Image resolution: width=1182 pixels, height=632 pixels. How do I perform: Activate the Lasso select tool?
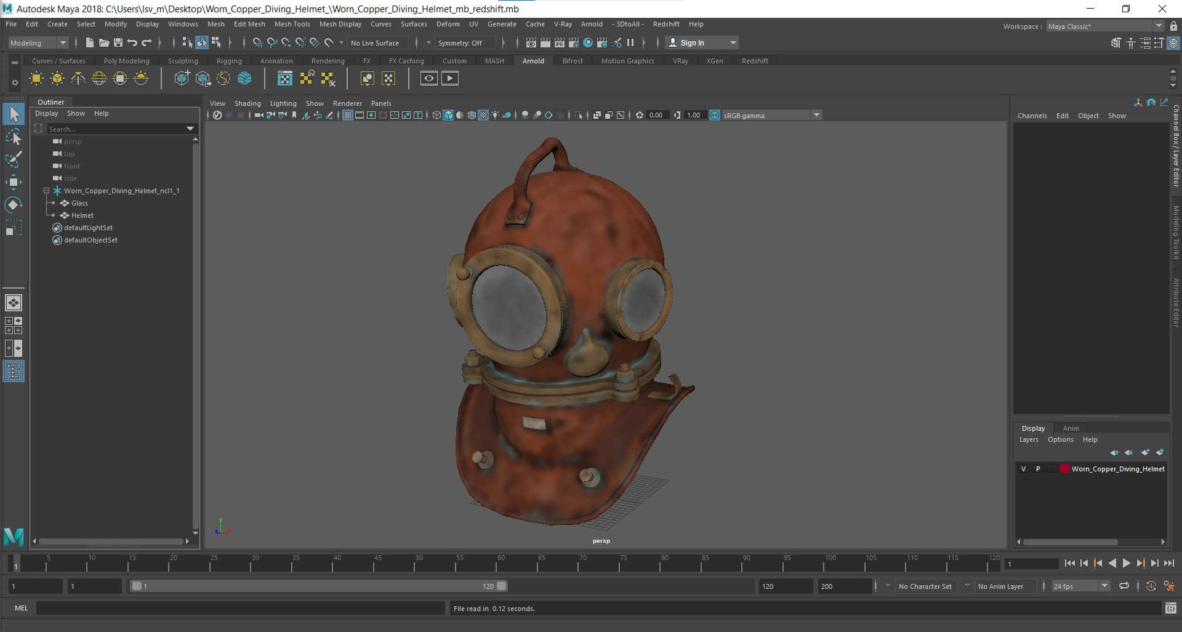(x=14, y=137)
